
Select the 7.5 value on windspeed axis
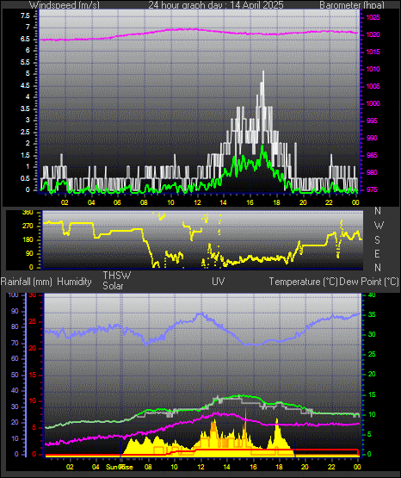pyautogui.click(x=25, y=16)
